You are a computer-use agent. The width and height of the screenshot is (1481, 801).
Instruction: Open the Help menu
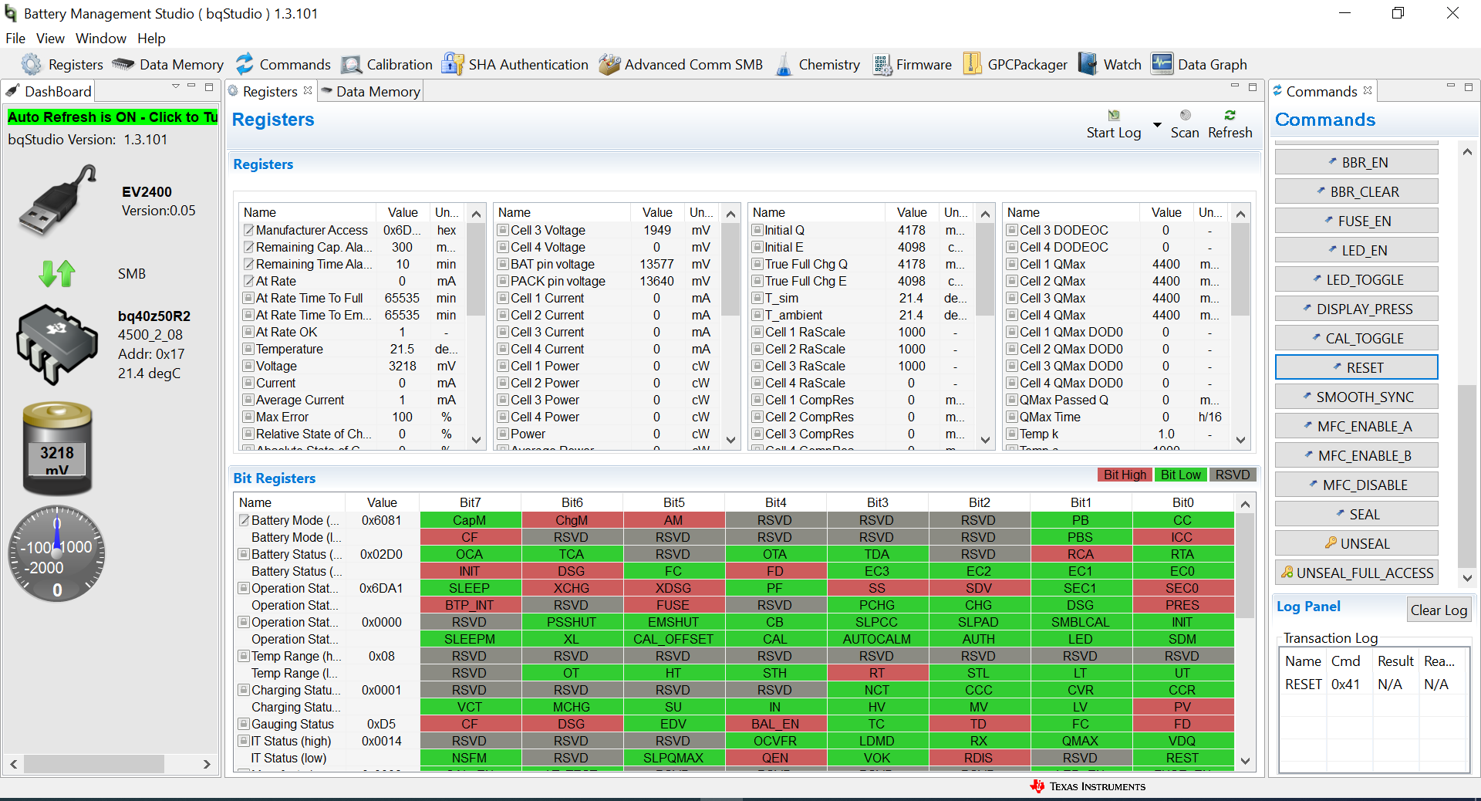(151, 39)
